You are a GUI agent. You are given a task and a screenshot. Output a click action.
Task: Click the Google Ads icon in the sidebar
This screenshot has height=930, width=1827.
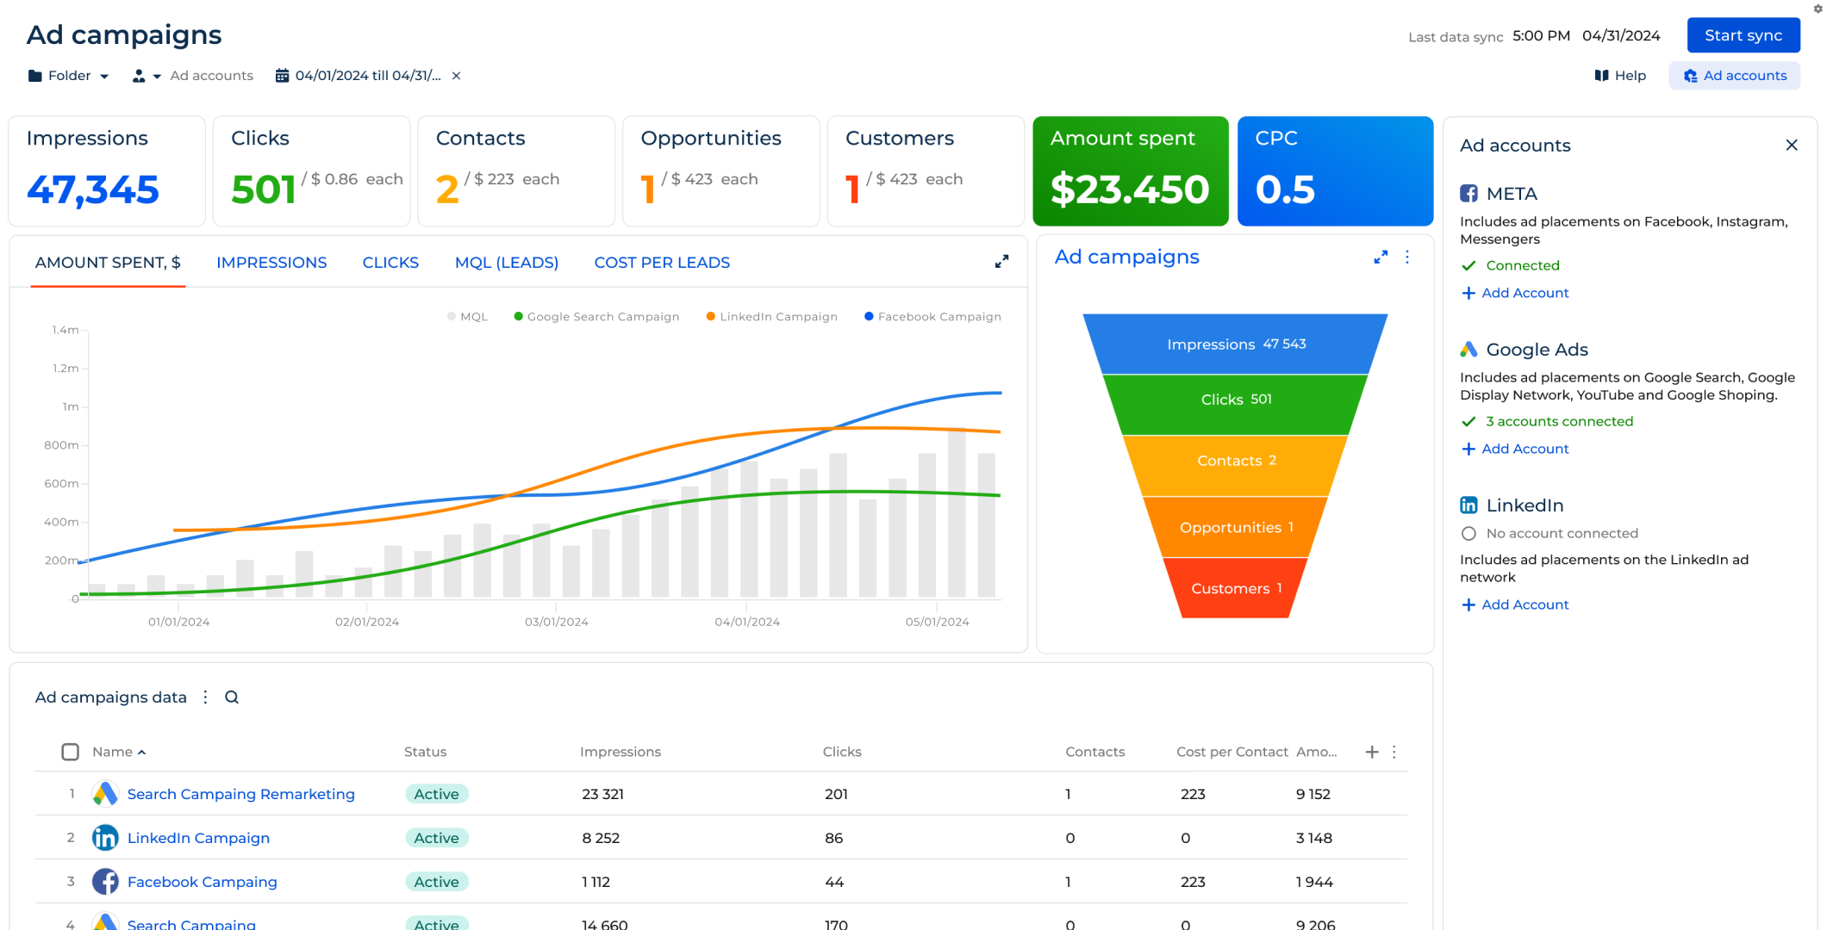coord(1470,350)
